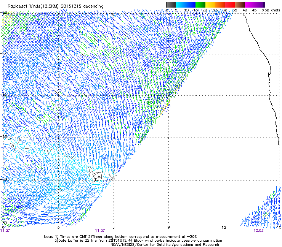The image size is (282, 247).
Task: Click the '15' longitude label at the bottom right
Action: (279, 227)
